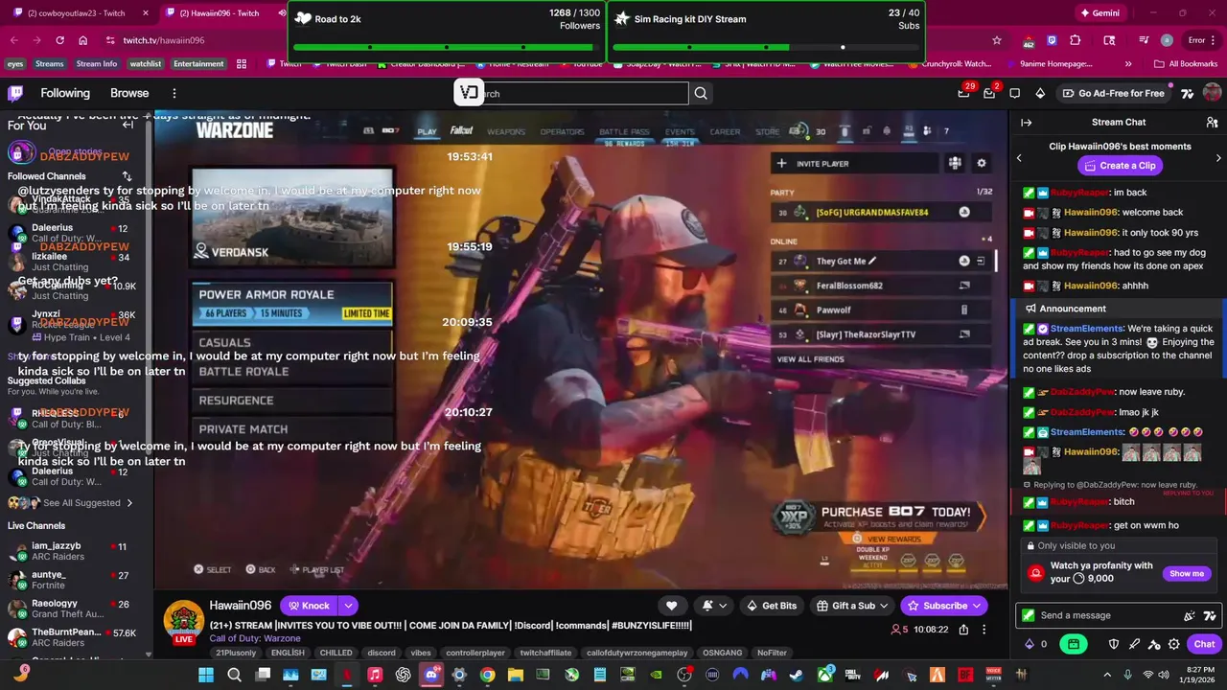1227x690 pixels.
Task: Open the Browse page
Action: coord(129,93)
